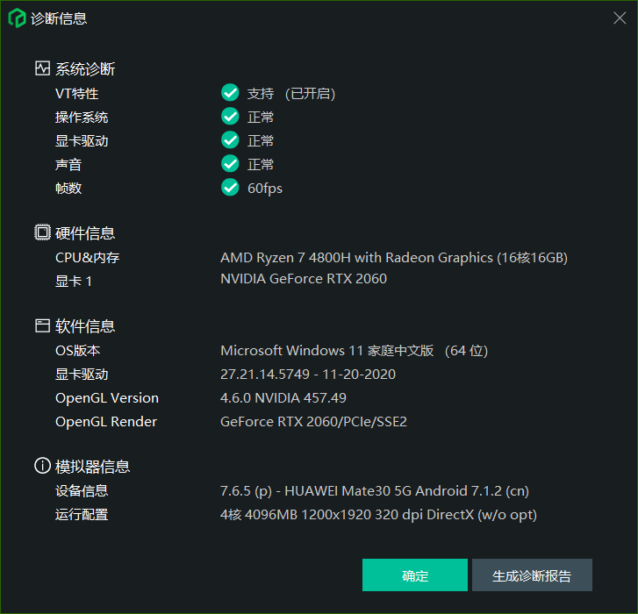Click the checkmark next to 60fps
Screen dimensions: 638x614
230,187
